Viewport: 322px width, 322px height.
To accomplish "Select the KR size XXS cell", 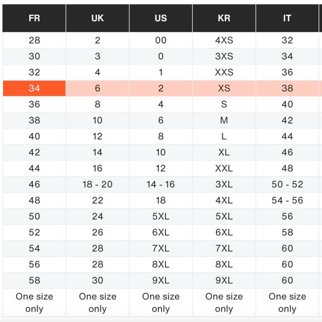I will 224,72.
